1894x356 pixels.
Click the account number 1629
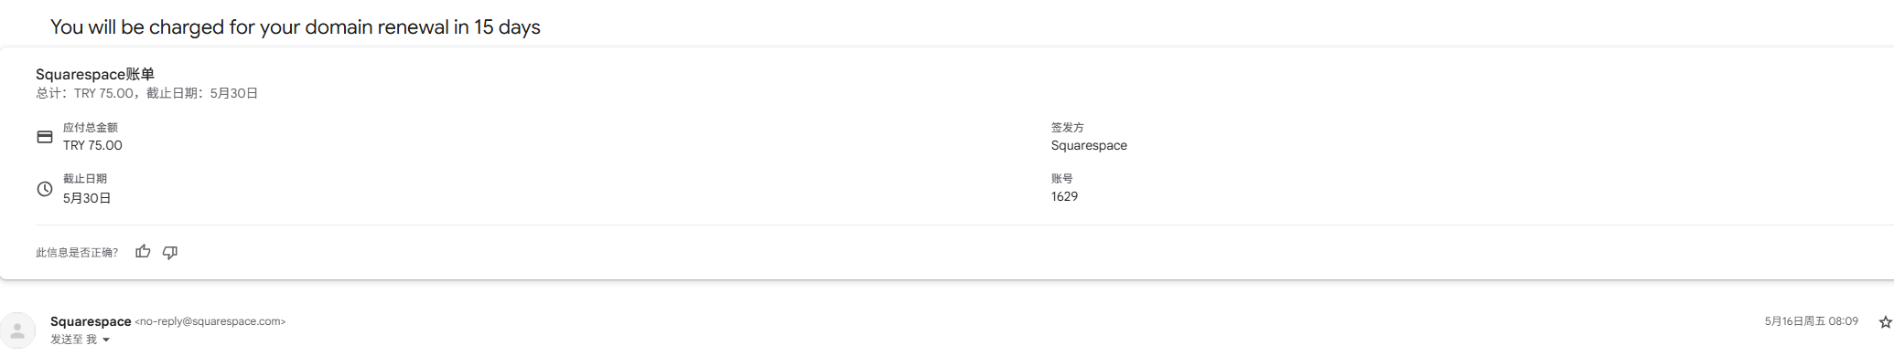1064,196
